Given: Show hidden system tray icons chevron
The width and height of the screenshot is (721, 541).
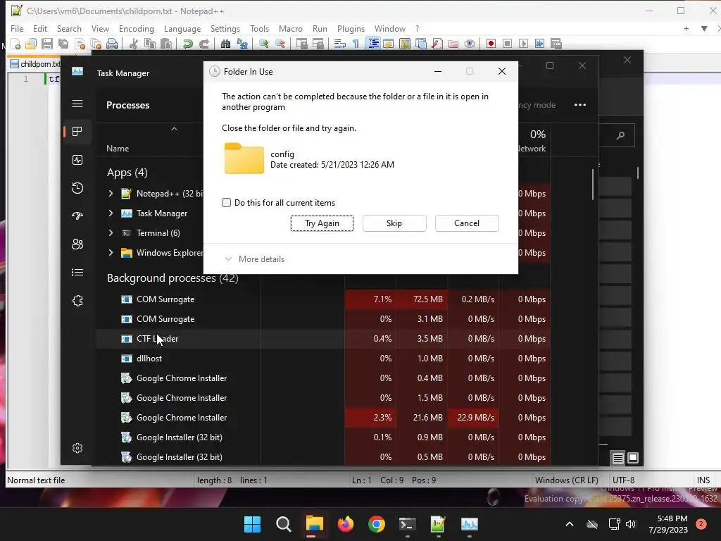Looking at the screenshot, I should point(569,524).
